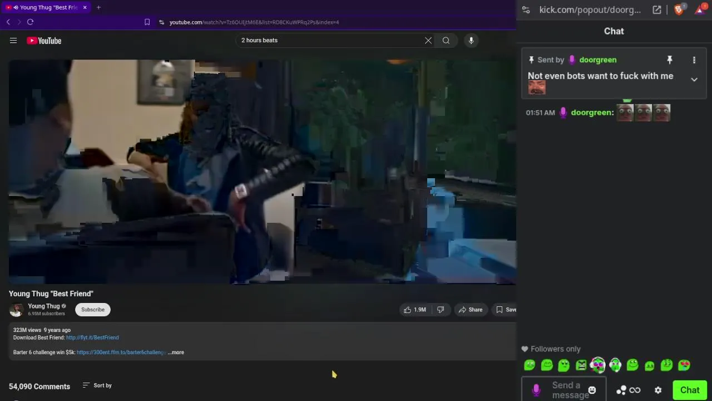
Task: Click the open-in-app icon in Kick address bar
Action: pyautogui.click(x=657, y=9)
